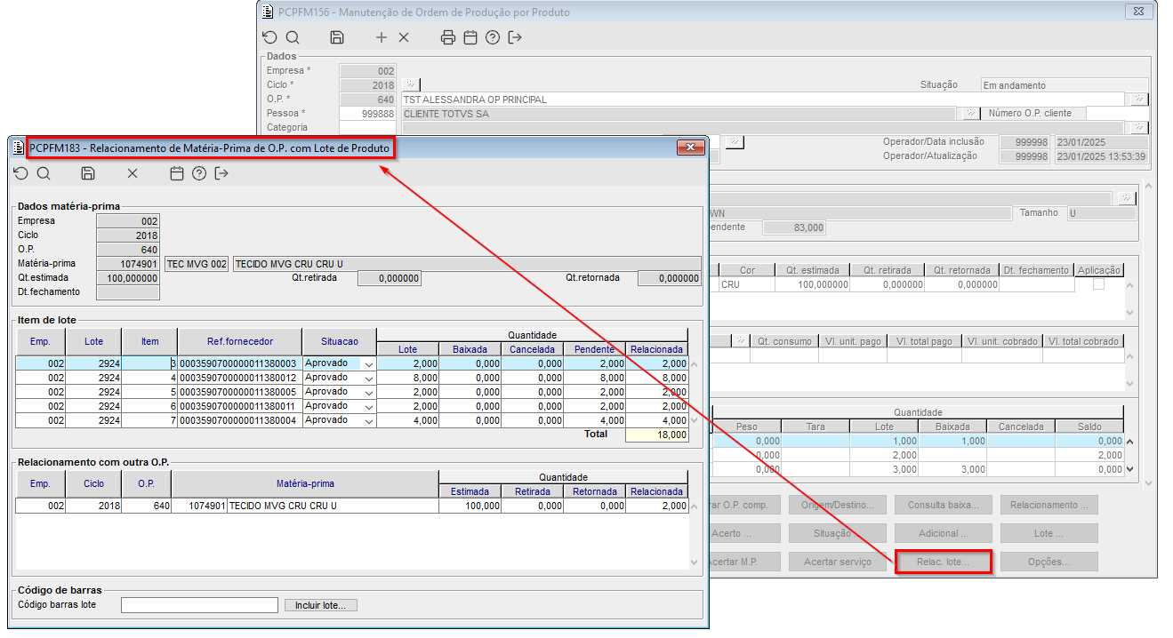Select cell 000359070000011380004 in Ref.fornecedor
This screenshot has height=638, width=1173.
240,420
